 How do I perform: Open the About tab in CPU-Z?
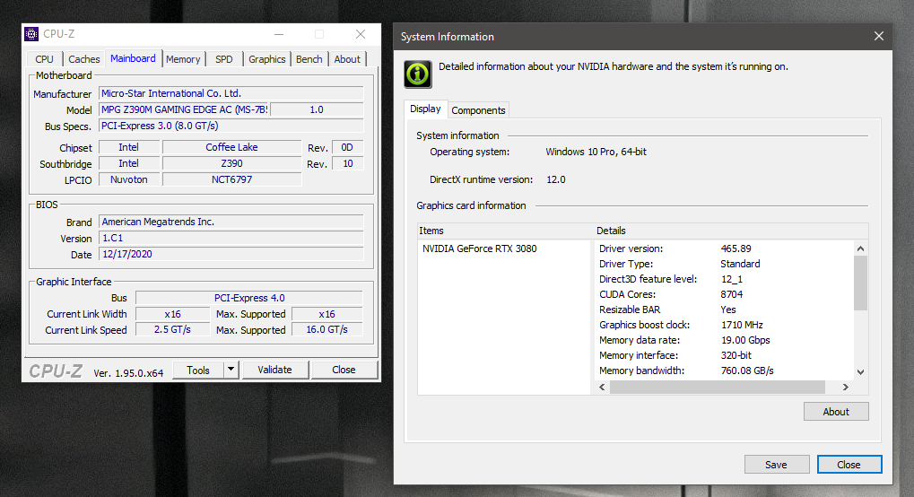coord(347,59)
